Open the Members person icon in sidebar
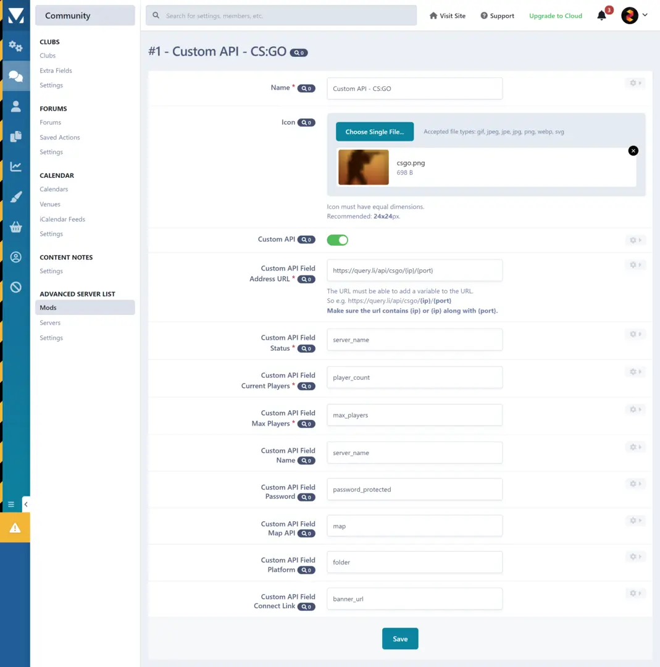This screenshot has height=667, width=660. point(15,106)
